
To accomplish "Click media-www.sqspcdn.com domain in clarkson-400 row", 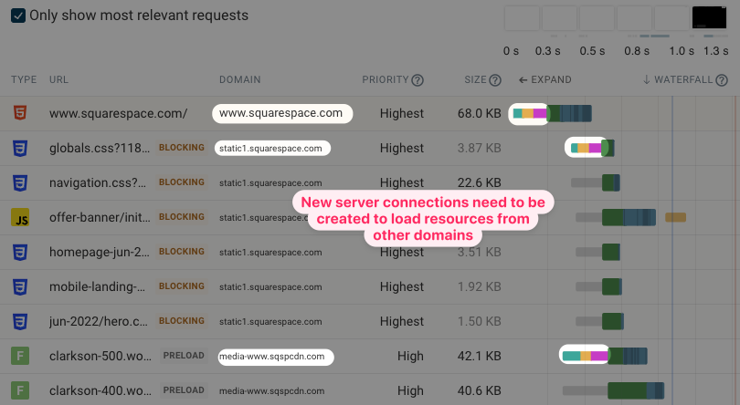I will (271, 390).
